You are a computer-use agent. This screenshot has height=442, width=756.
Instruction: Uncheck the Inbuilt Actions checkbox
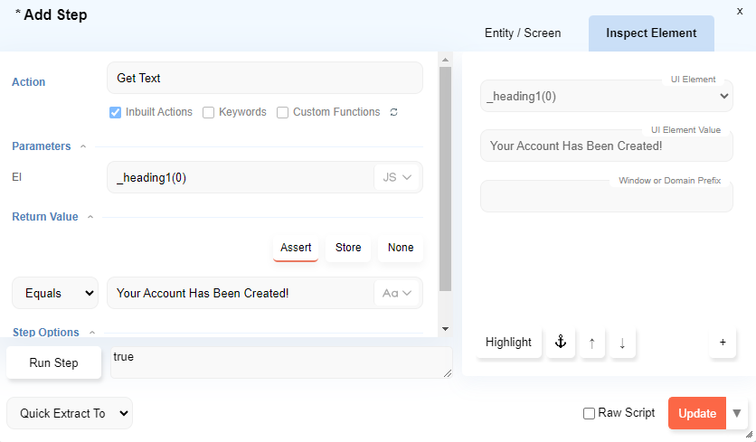116,113
